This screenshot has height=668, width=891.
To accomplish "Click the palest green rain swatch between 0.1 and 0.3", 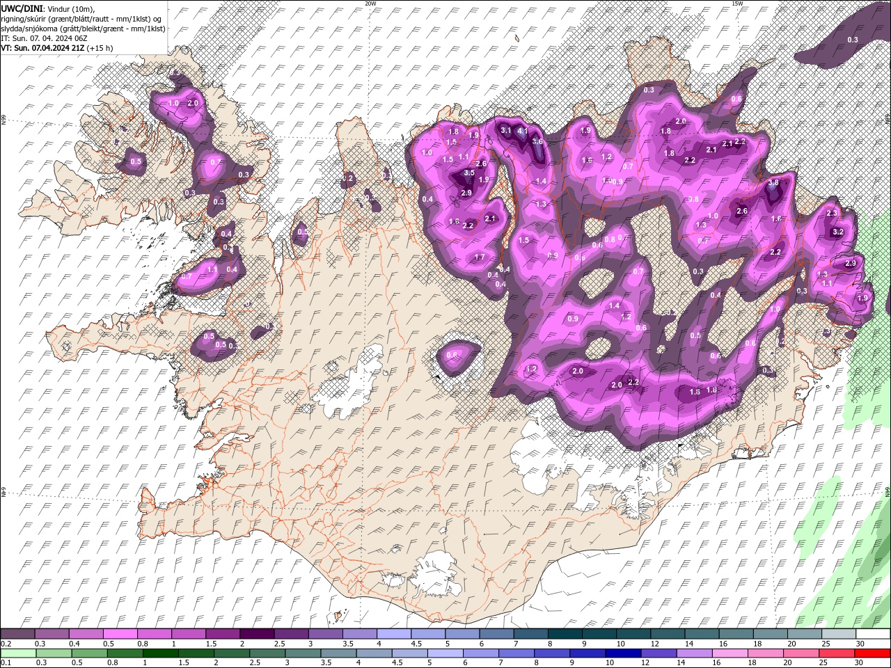I will coord(18,653).
